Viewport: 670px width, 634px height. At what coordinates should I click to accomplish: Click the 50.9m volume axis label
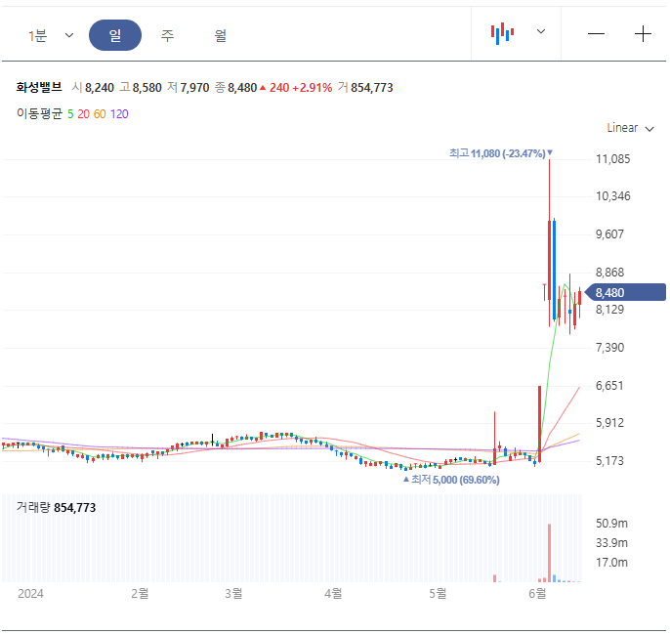[611, 524]
